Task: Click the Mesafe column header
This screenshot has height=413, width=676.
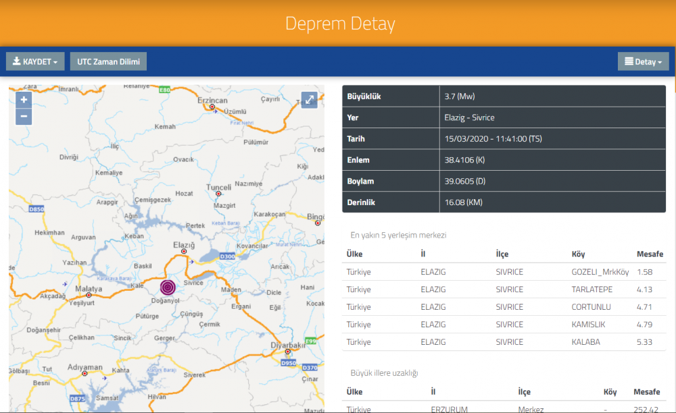Action: pyautogui.click(x=650, y=254)
